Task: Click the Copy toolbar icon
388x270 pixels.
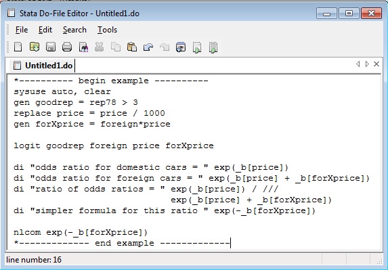Action: pyautogui.click(x=116, y=47)
